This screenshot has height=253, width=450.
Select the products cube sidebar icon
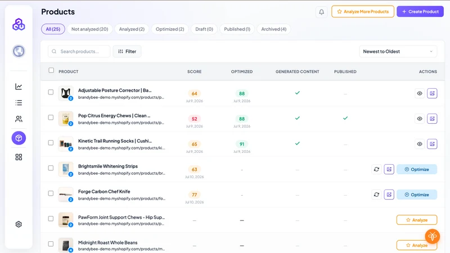coord(19,138)
